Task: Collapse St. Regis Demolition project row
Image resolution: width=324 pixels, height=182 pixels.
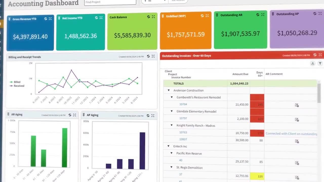Action: (172, 167)
